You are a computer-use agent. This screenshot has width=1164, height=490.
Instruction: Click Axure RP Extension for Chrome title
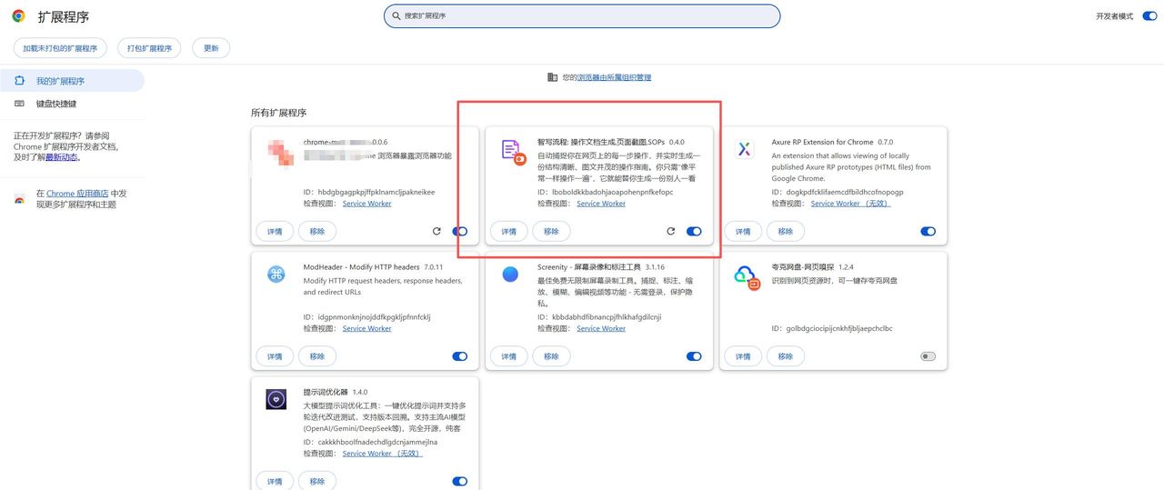[x=822, y=142]
